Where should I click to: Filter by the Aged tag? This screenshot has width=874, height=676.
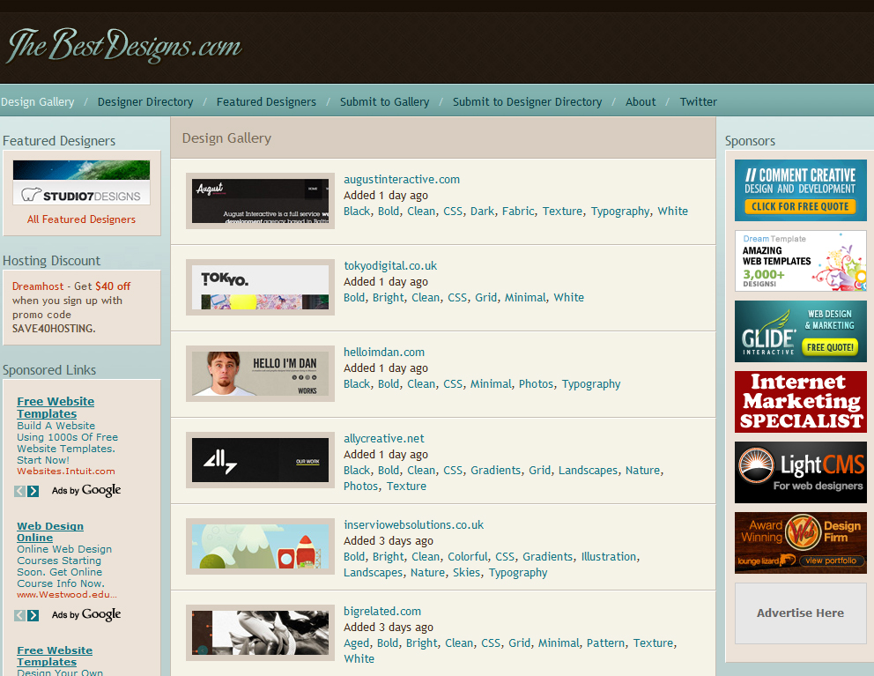tap(356, 643)
